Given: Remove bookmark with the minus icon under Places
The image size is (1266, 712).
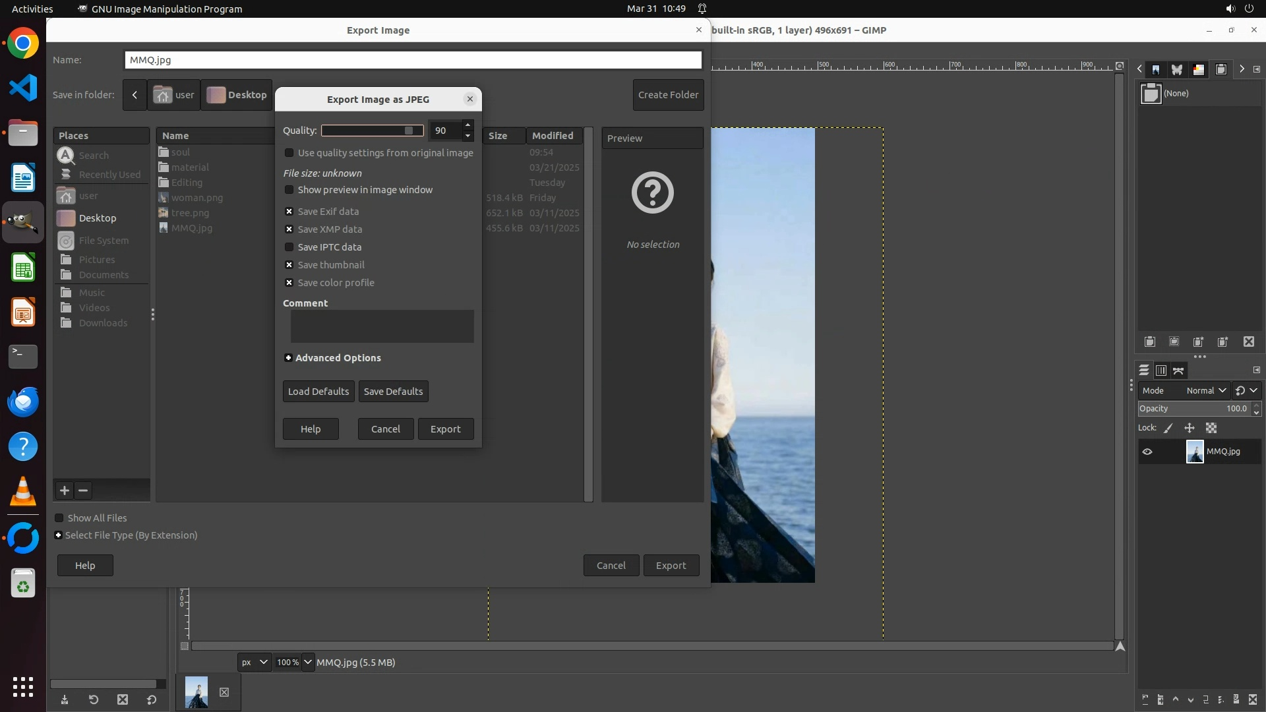Looking at the screenshot, I should click(x=83, y=490).
